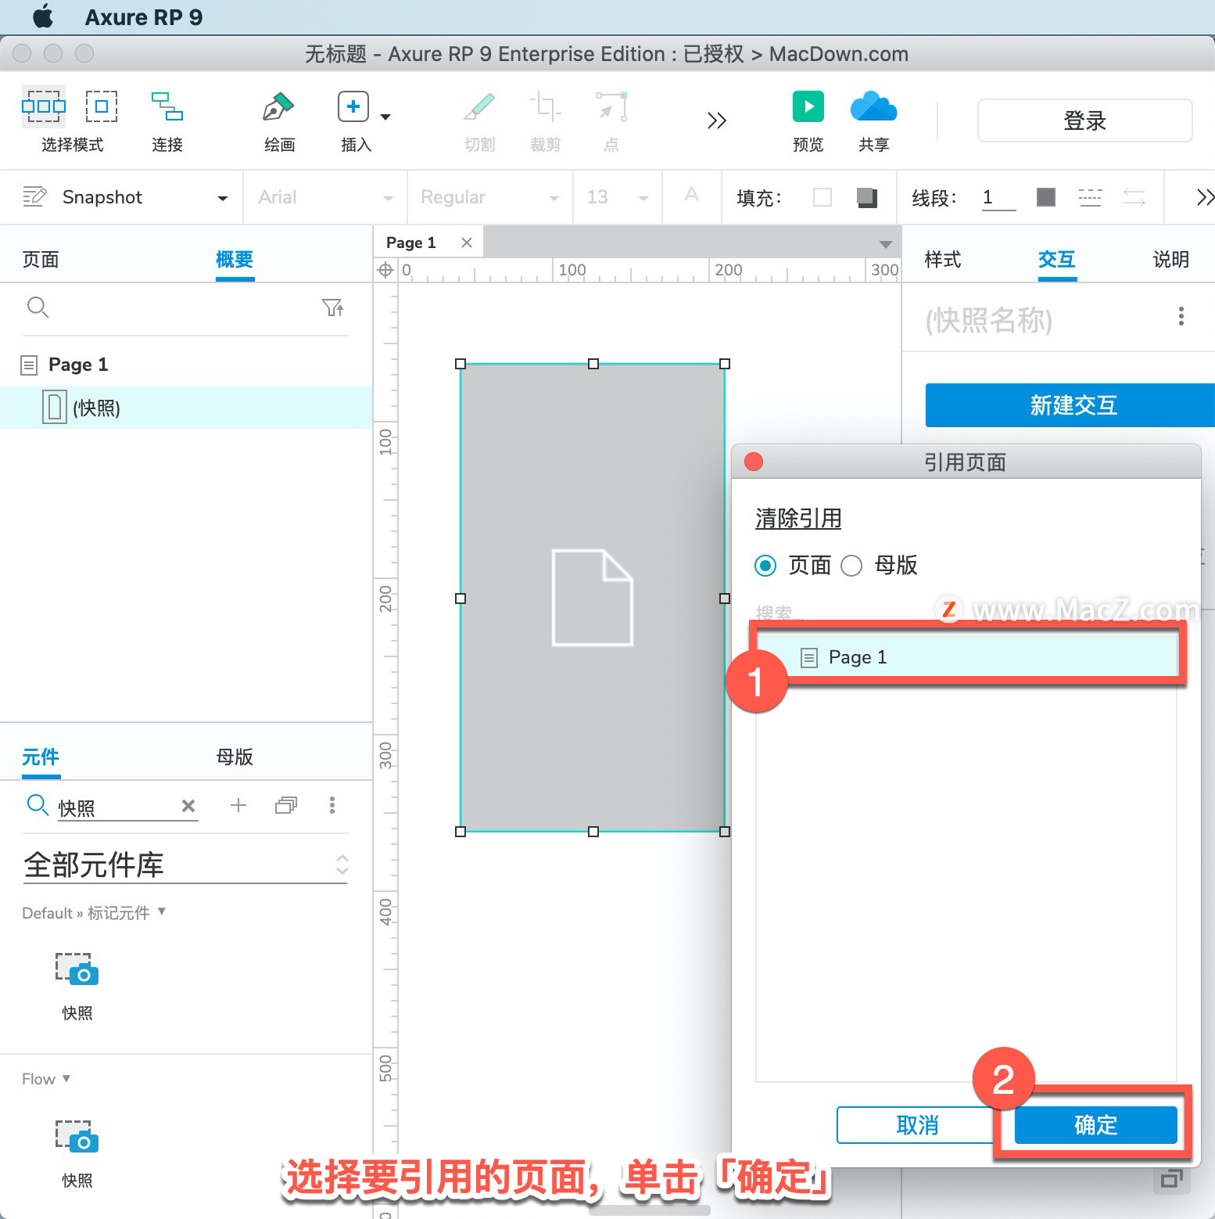
Task: Open the All Libraries selector
Action: click(185, 865)
